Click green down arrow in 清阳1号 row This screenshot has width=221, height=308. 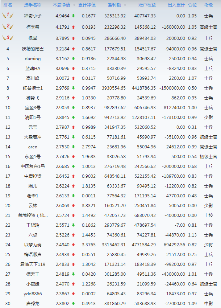(x=73, y=117)
